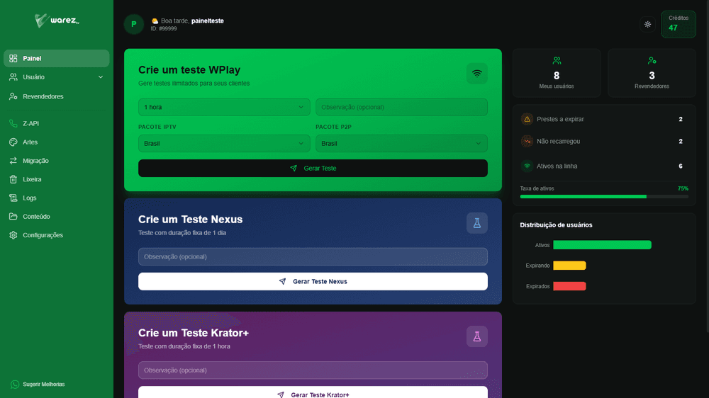709x398 pixels.
Task: Click the WhatsApp icon near Sugerir Melhorias
Action: (x=14, y=385)
